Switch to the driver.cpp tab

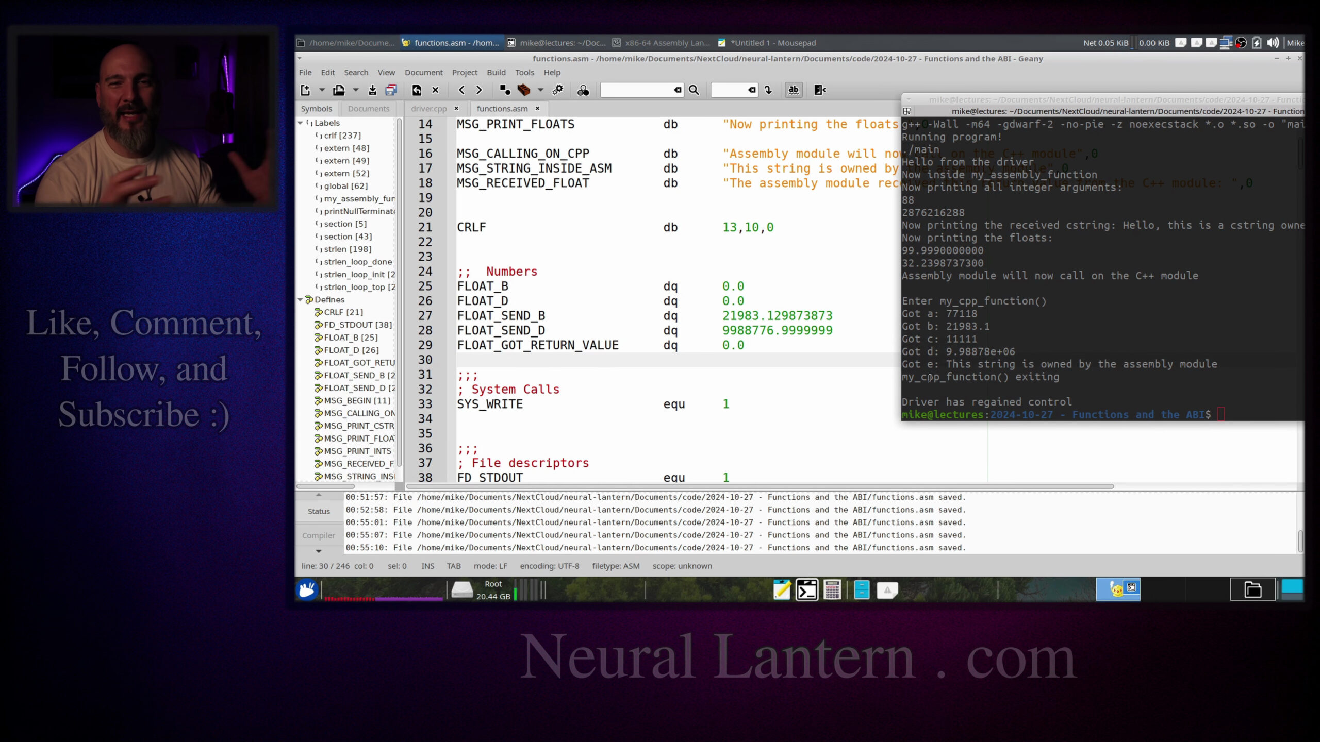tap(428, 109)
